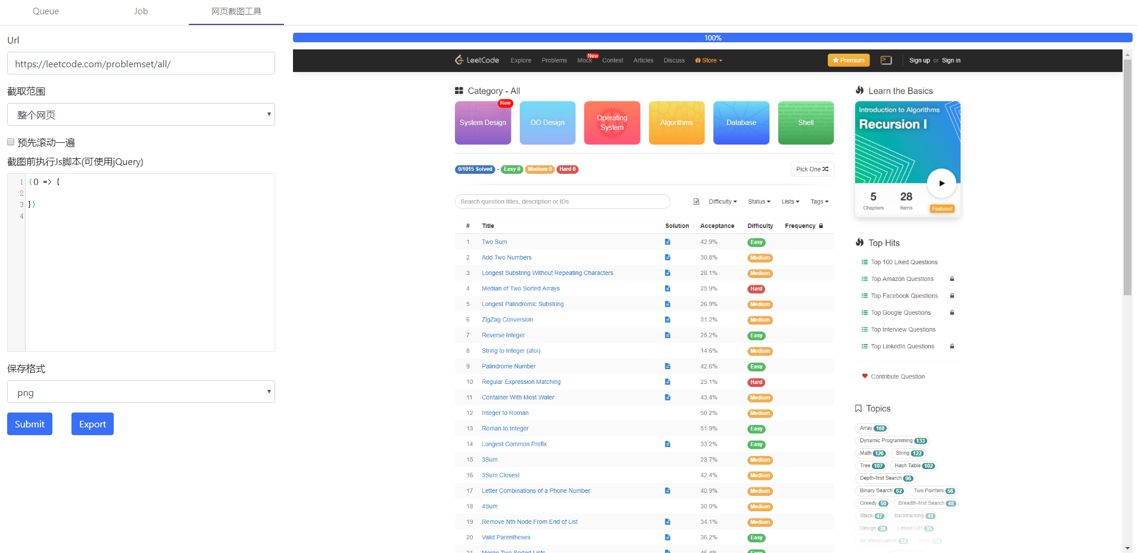The width and height of the screenshot is (1138, 553).
Task: Click the Premium star button
Action: (849, 60)
